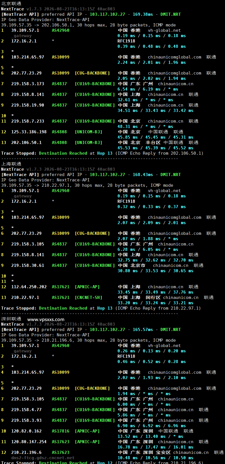Select the 宝安区 district label
225x464 pixels.
163,452
